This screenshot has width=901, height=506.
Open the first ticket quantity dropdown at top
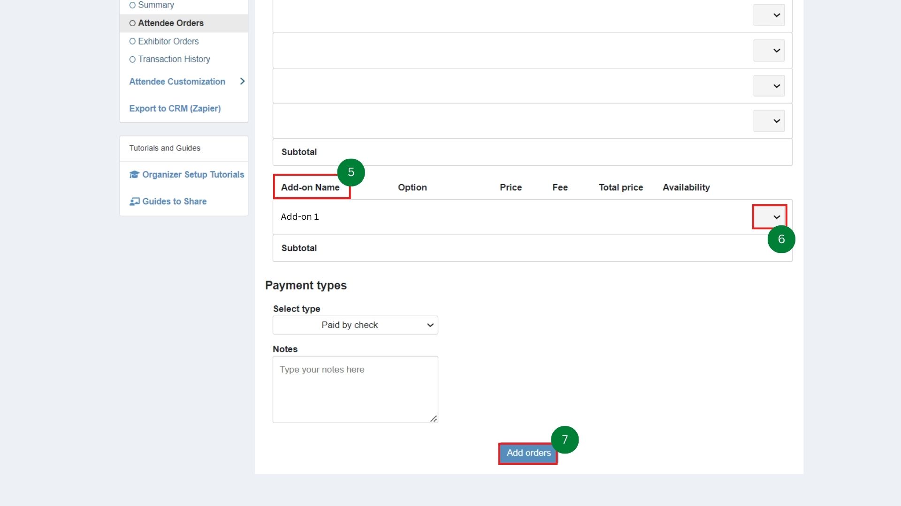point(769,15)
